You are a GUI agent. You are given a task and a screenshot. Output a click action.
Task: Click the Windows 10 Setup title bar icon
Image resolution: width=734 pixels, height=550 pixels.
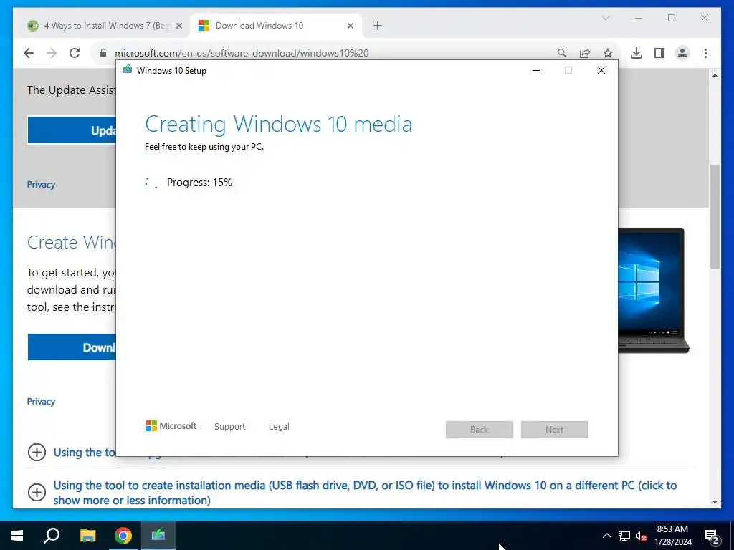point(127,70)
